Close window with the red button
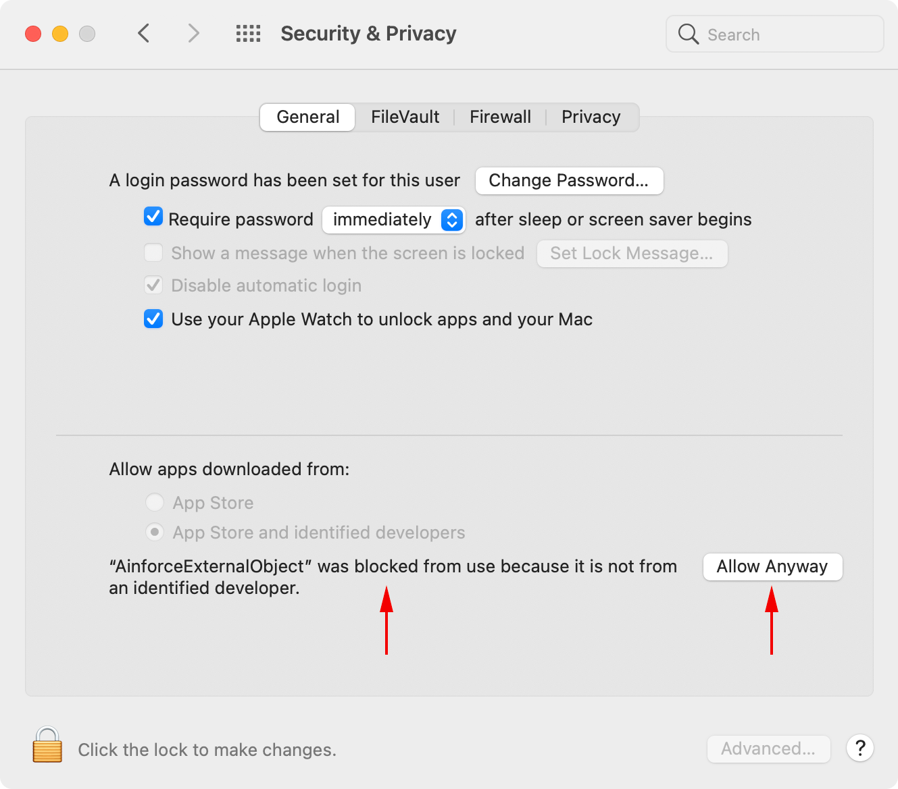 (x=33, y=34)
